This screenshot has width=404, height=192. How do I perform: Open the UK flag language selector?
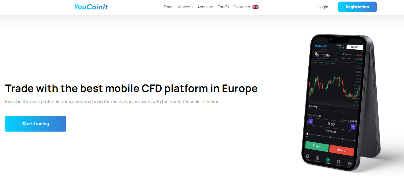pyautogui.click(x=255, y=7)
